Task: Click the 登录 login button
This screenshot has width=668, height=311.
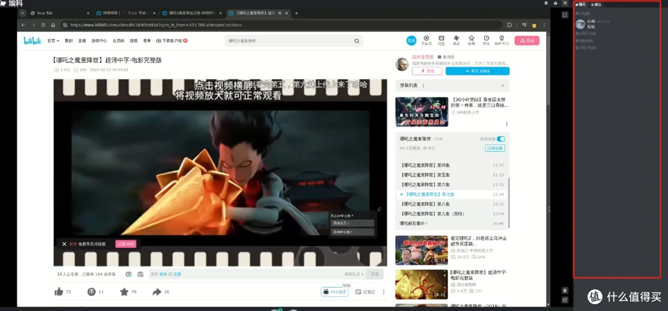Action: (411, 41)
